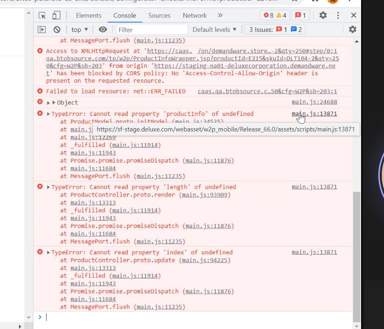Activate the inspect element picker icon
The image size is (384, 329).
(42, 15)
